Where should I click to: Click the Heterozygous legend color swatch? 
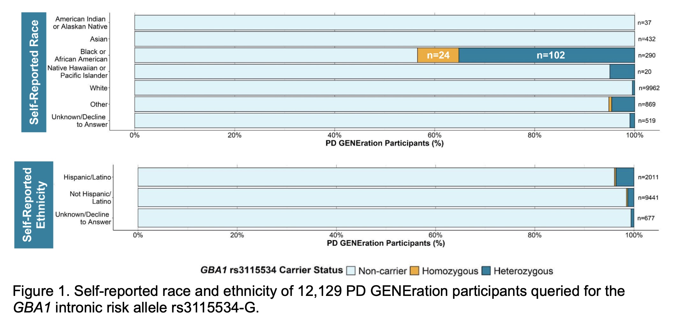point(486,271)
